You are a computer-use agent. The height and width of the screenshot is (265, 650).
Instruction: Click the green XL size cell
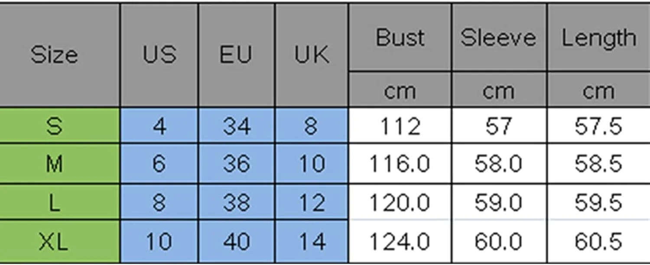pos(54,241)
